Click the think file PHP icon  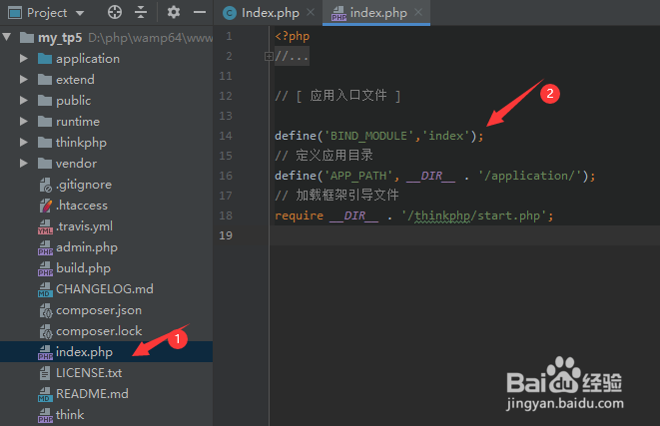pos(45,415)
